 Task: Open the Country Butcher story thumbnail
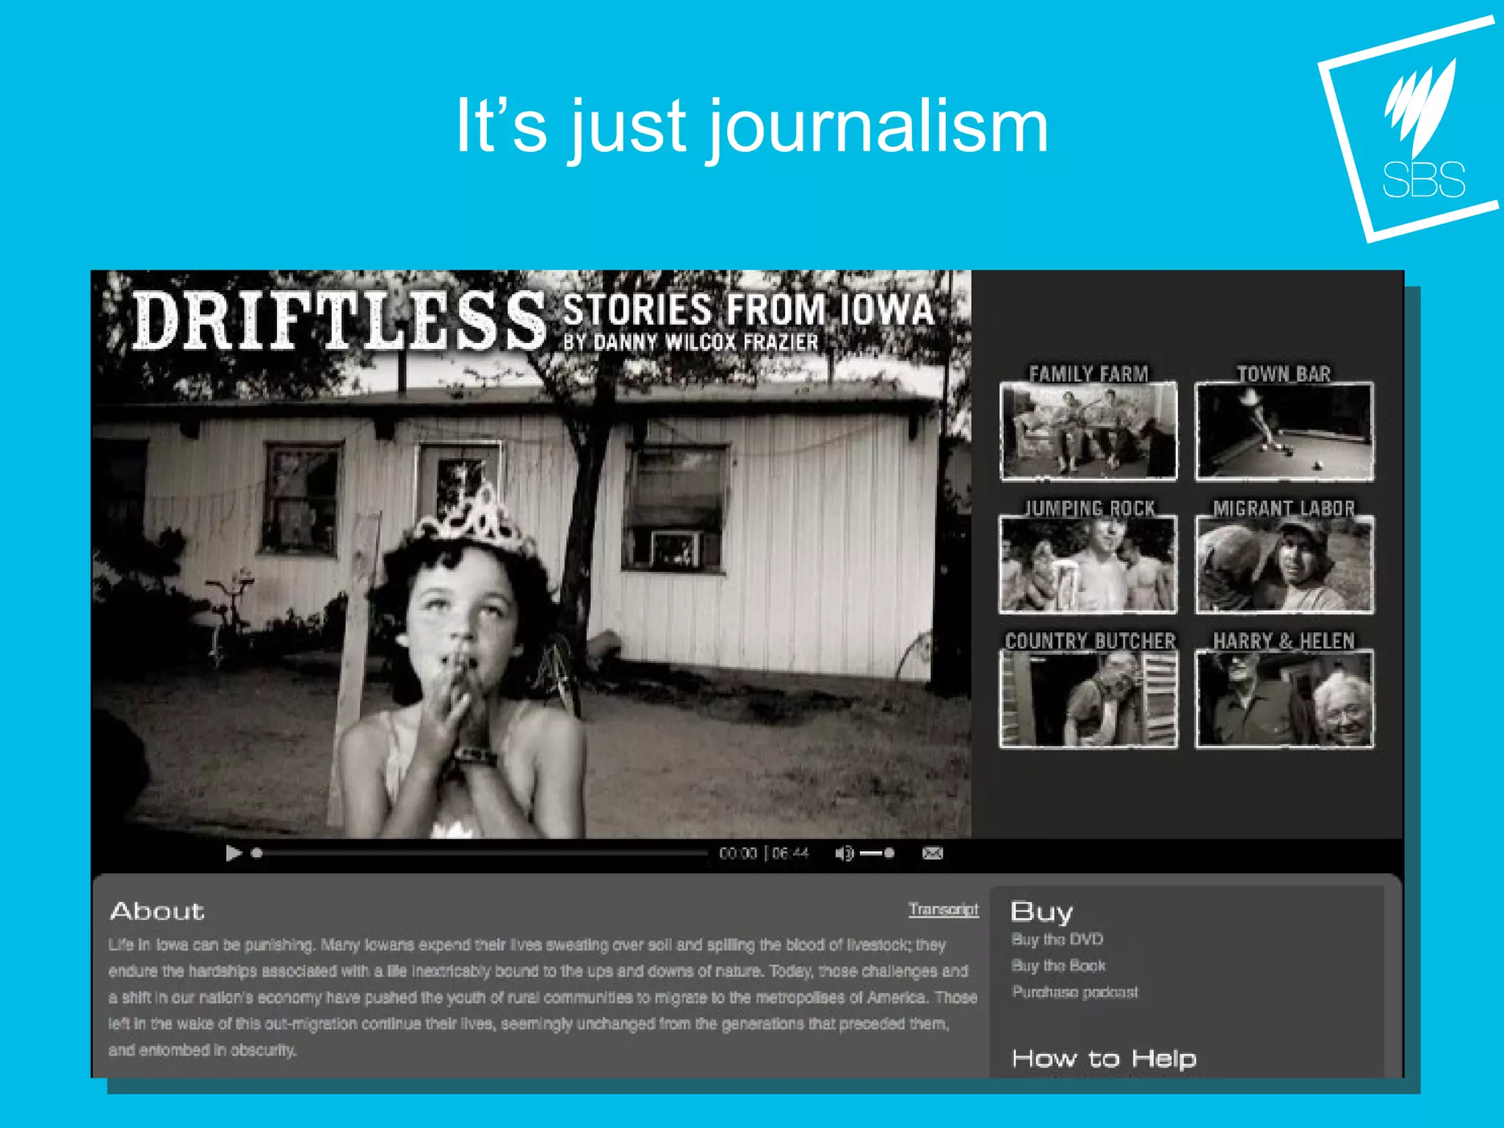pyautogui.click(x=1088, y=699)
